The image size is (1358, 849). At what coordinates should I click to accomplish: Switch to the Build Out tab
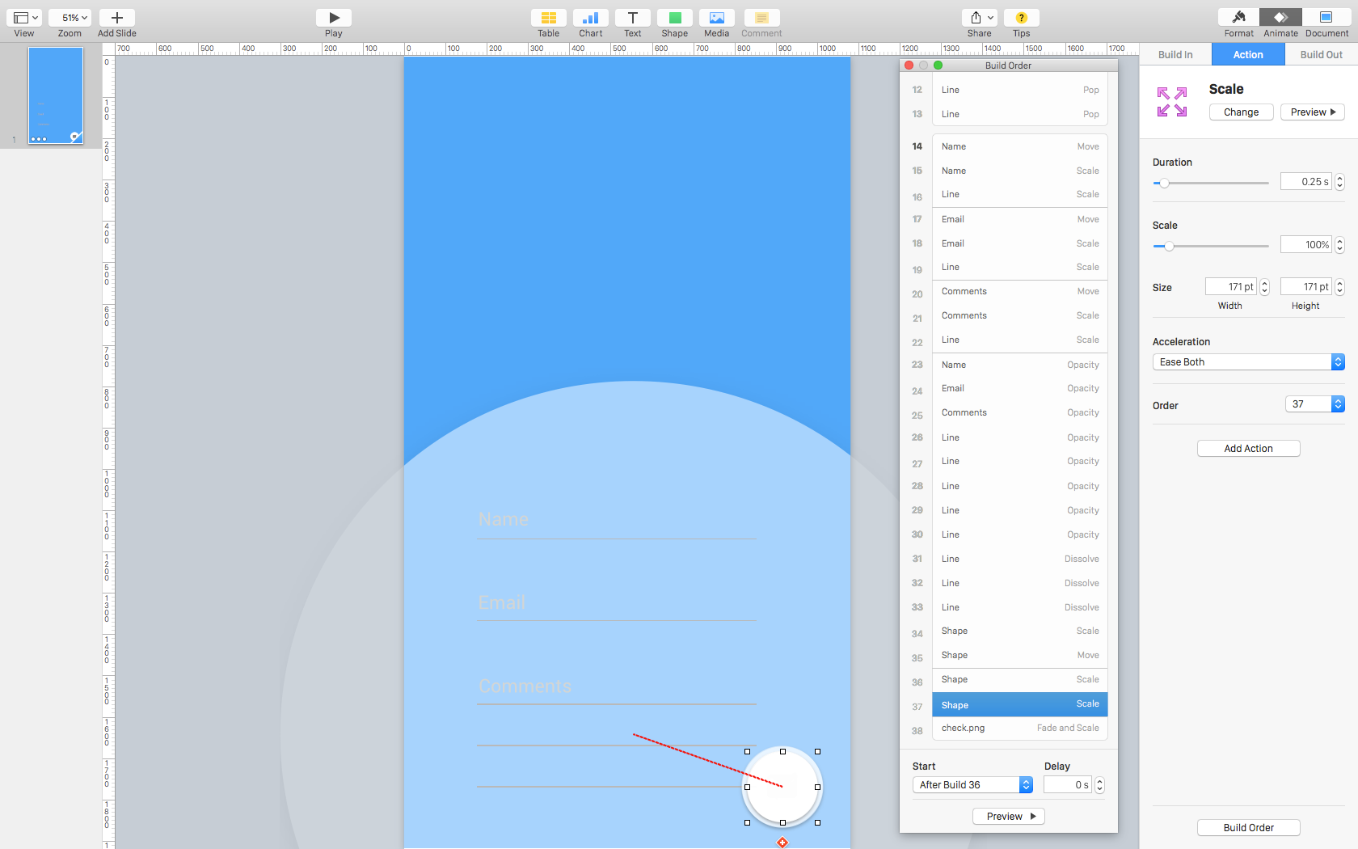coord(1322,54)
